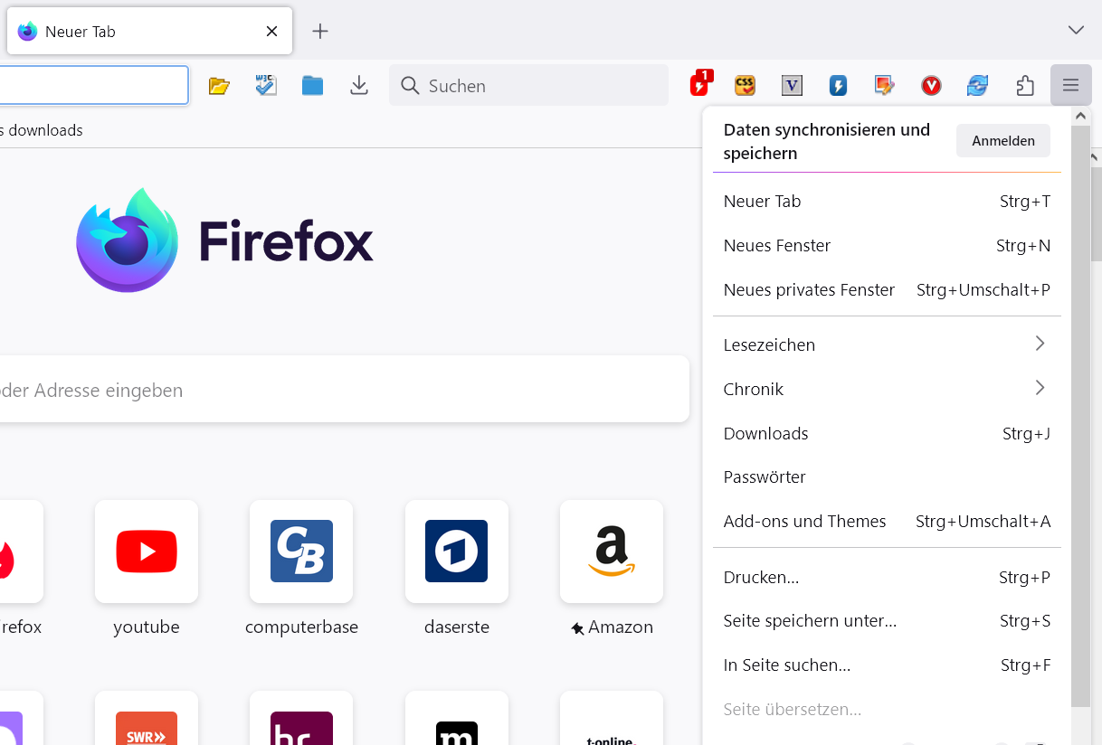The height and width of the screenshot is (745, 1102).
Task: Open the Extensions puzzle piece icon
Action: coord(1025,86)
